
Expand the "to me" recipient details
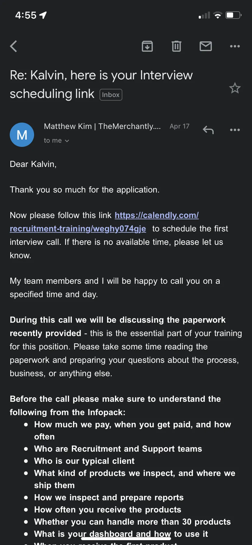tap(57, 141)
